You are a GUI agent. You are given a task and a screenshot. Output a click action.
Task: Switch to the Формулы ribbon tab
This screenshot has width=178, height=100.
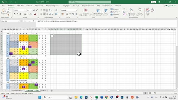click(x=67, y=6)
